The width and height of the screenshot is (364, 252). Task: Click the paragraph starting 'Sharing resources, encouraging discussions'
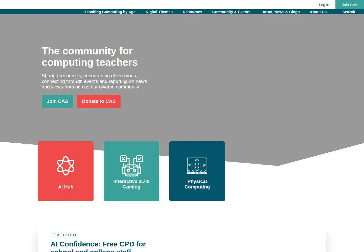94,81
